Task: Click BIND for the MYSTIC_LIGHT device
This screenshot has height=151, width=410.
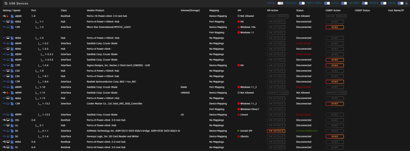Action: [x=335, y=27]
